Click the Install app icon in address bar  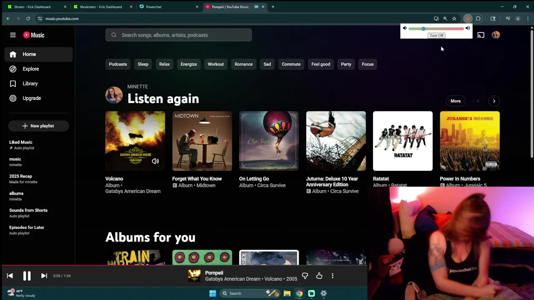[x=436, y=18]
